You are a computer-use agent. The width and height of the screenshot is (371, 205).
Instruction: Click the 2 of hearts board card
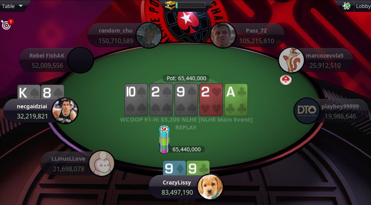tap(211, 100)
